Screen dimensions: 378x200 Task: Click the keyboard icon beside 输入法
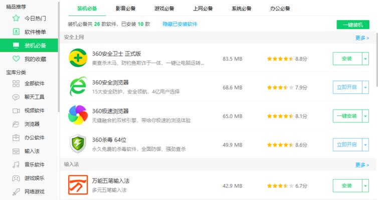(16, 151)
